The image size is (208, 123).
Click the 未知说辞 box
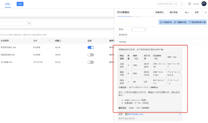[162, 42]
